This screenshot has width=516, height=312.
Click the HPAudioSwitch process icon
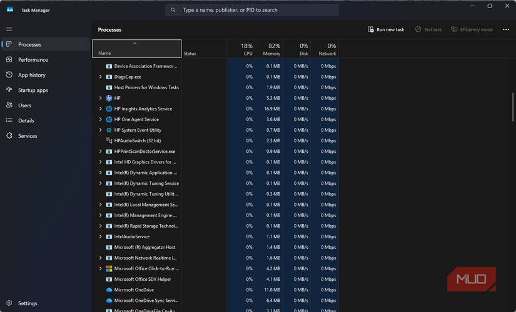(109, 140)
